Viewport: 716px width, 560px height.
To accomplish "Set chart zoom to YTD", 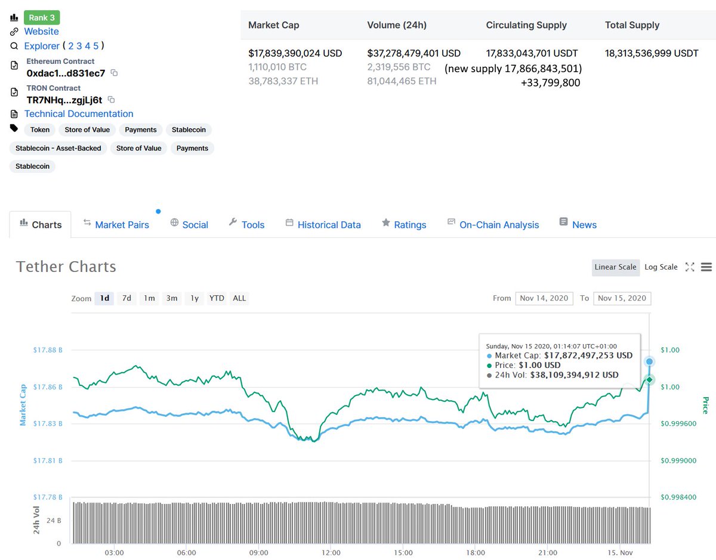I will [x=217, y=298].
